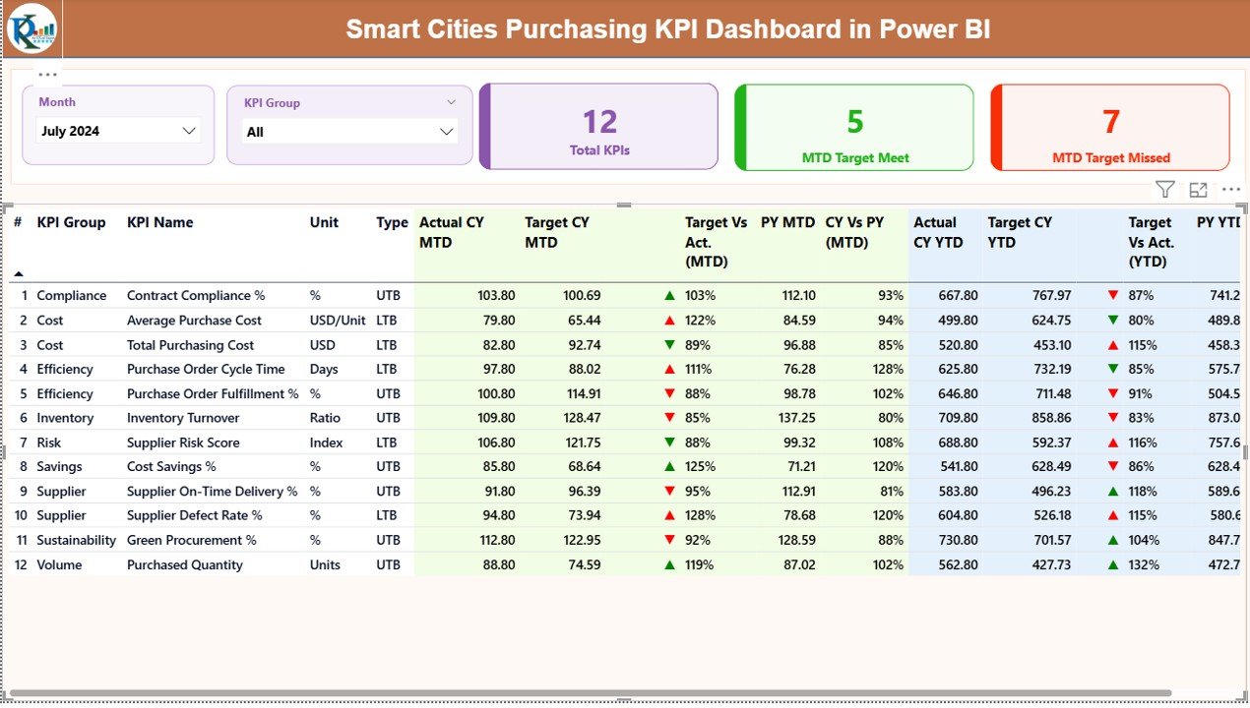Click the red down-arrow on Total Purchasing Cost
Viewport: 1250px width, 708px height.
pos(669,344)
